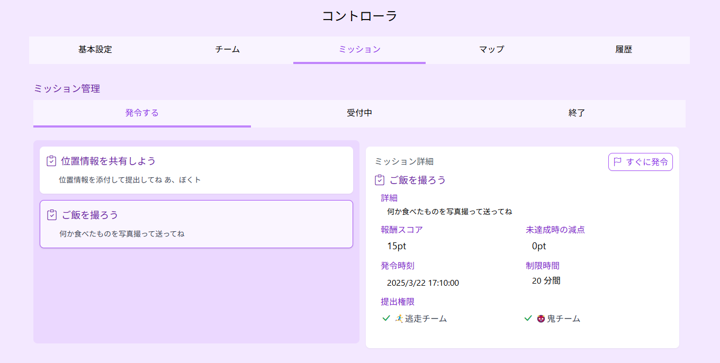Click the description 位置情報を添付して提出してね あ、ぼくト

click(130, 180)
